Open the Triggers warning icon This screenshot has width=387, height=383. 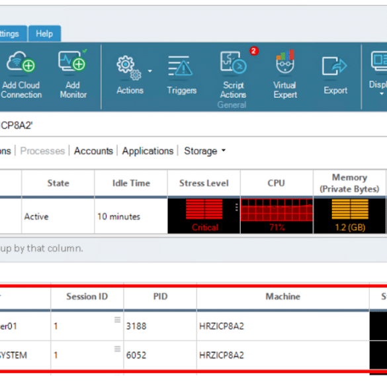[180, 66]
